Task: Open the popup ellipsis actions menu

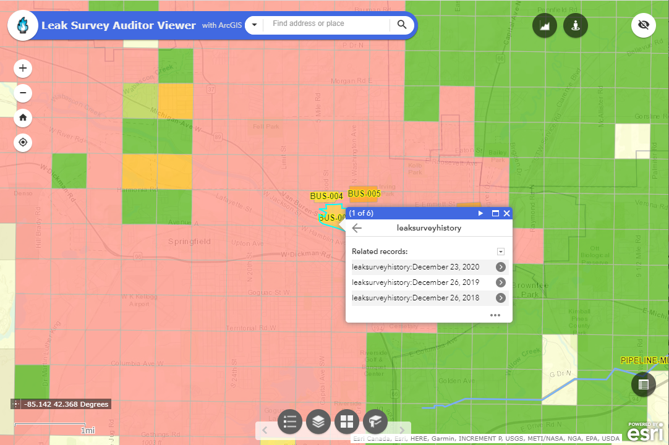Action: (x=495, y=315)
